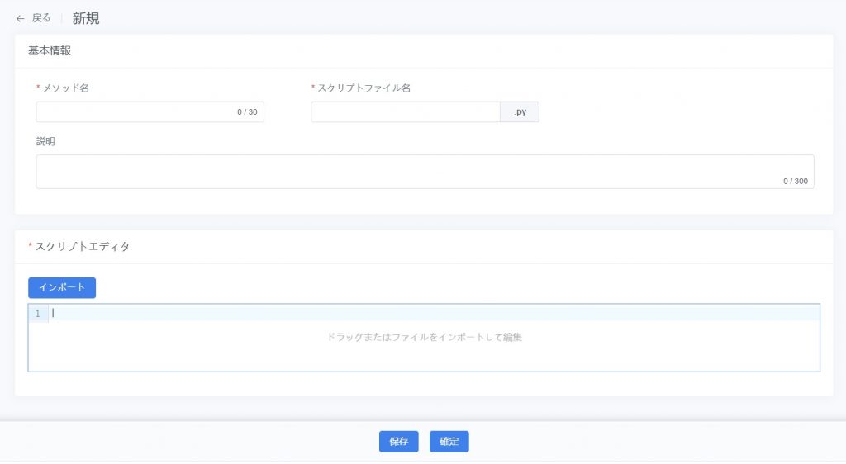Click the 戻る link
Viewport: 846px width, 464px height.
click(x=41, y=18)
